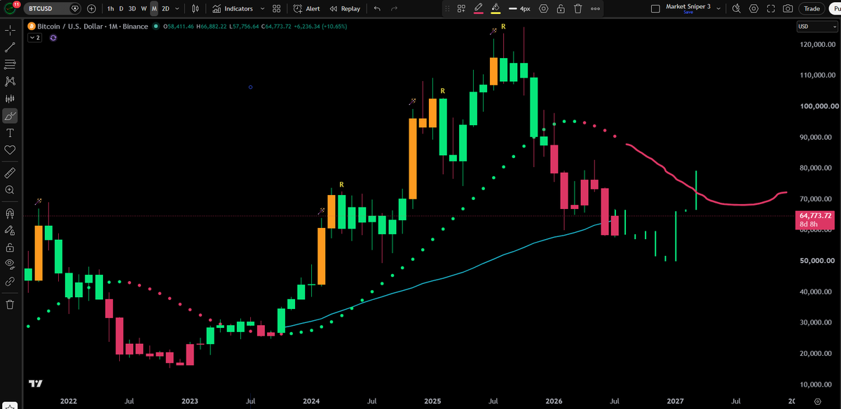This screenshot has width=841, height=409.
Task: Open chart settings hexagon icon
Action: tap(753, 8)
